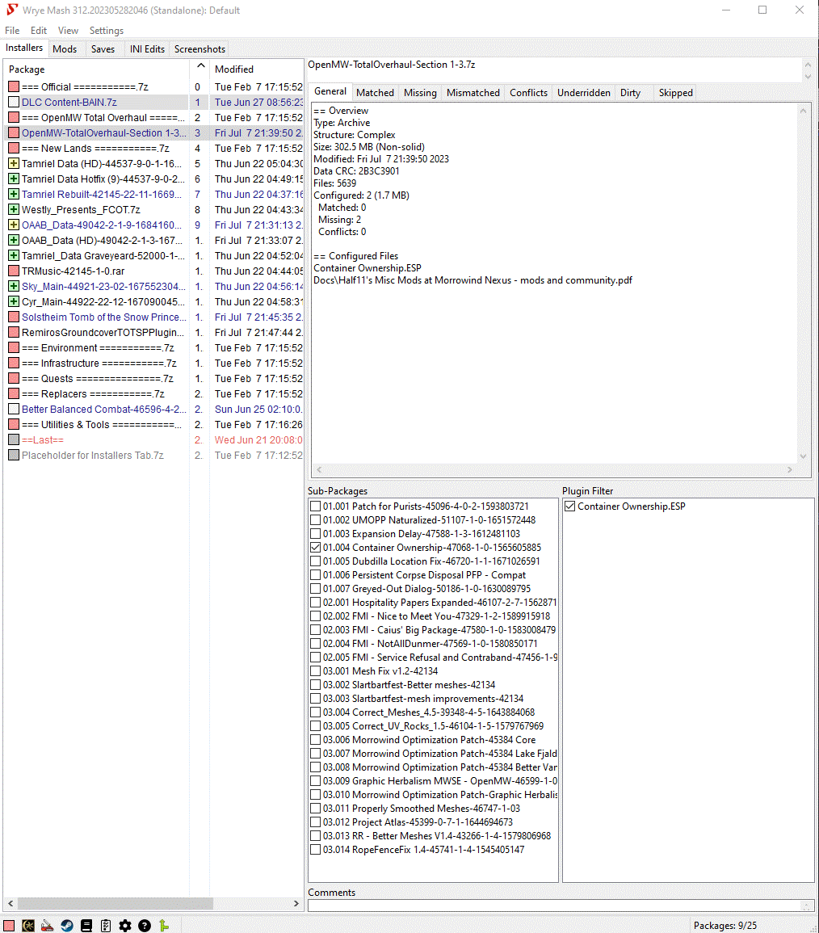Switch to the Mods tab
Viewport: 819px width, 933px height.
(65, 48)
